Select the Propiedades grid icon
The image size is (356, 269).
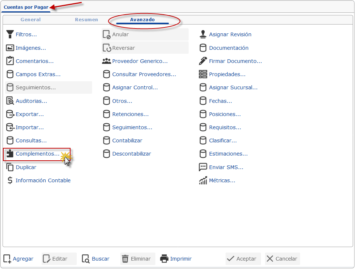pos(203,74)
